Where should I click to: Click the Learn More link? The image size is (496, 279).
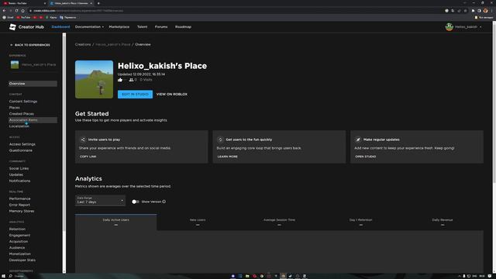click(227, 157)
